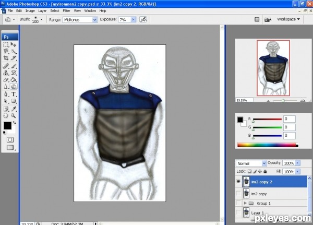The height and width of the screenshot is (225, 313).
Task: Click the Navigator thumbnail preview
Action: pos(273,68)
